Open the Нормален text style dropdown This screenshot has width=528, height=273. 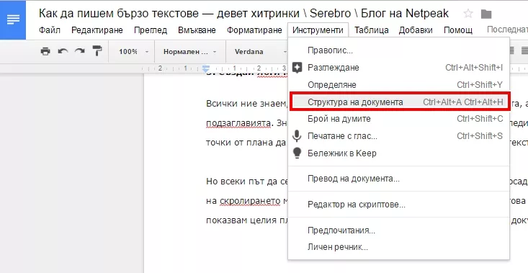(x=190, y=52)
